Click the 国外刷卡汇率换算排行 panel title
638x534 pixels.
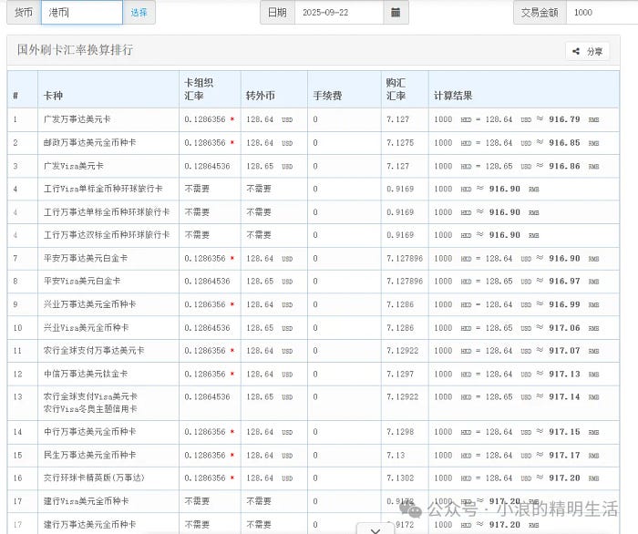[x=75, y=49]
